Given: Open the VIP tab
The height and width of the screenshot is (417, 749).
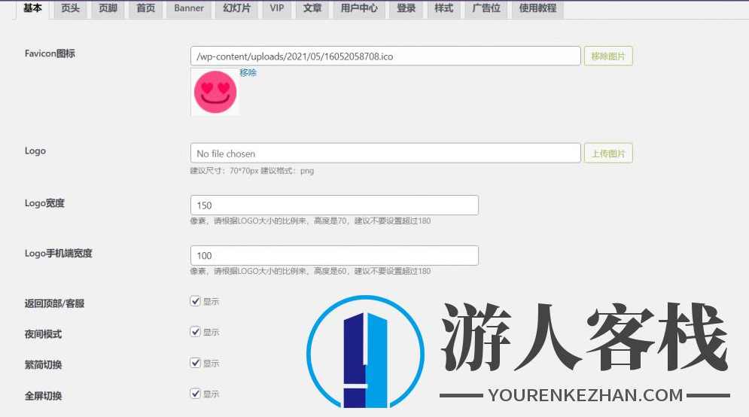Looking at the screenshot, I should pyautogui.click(x=276, y=8).
